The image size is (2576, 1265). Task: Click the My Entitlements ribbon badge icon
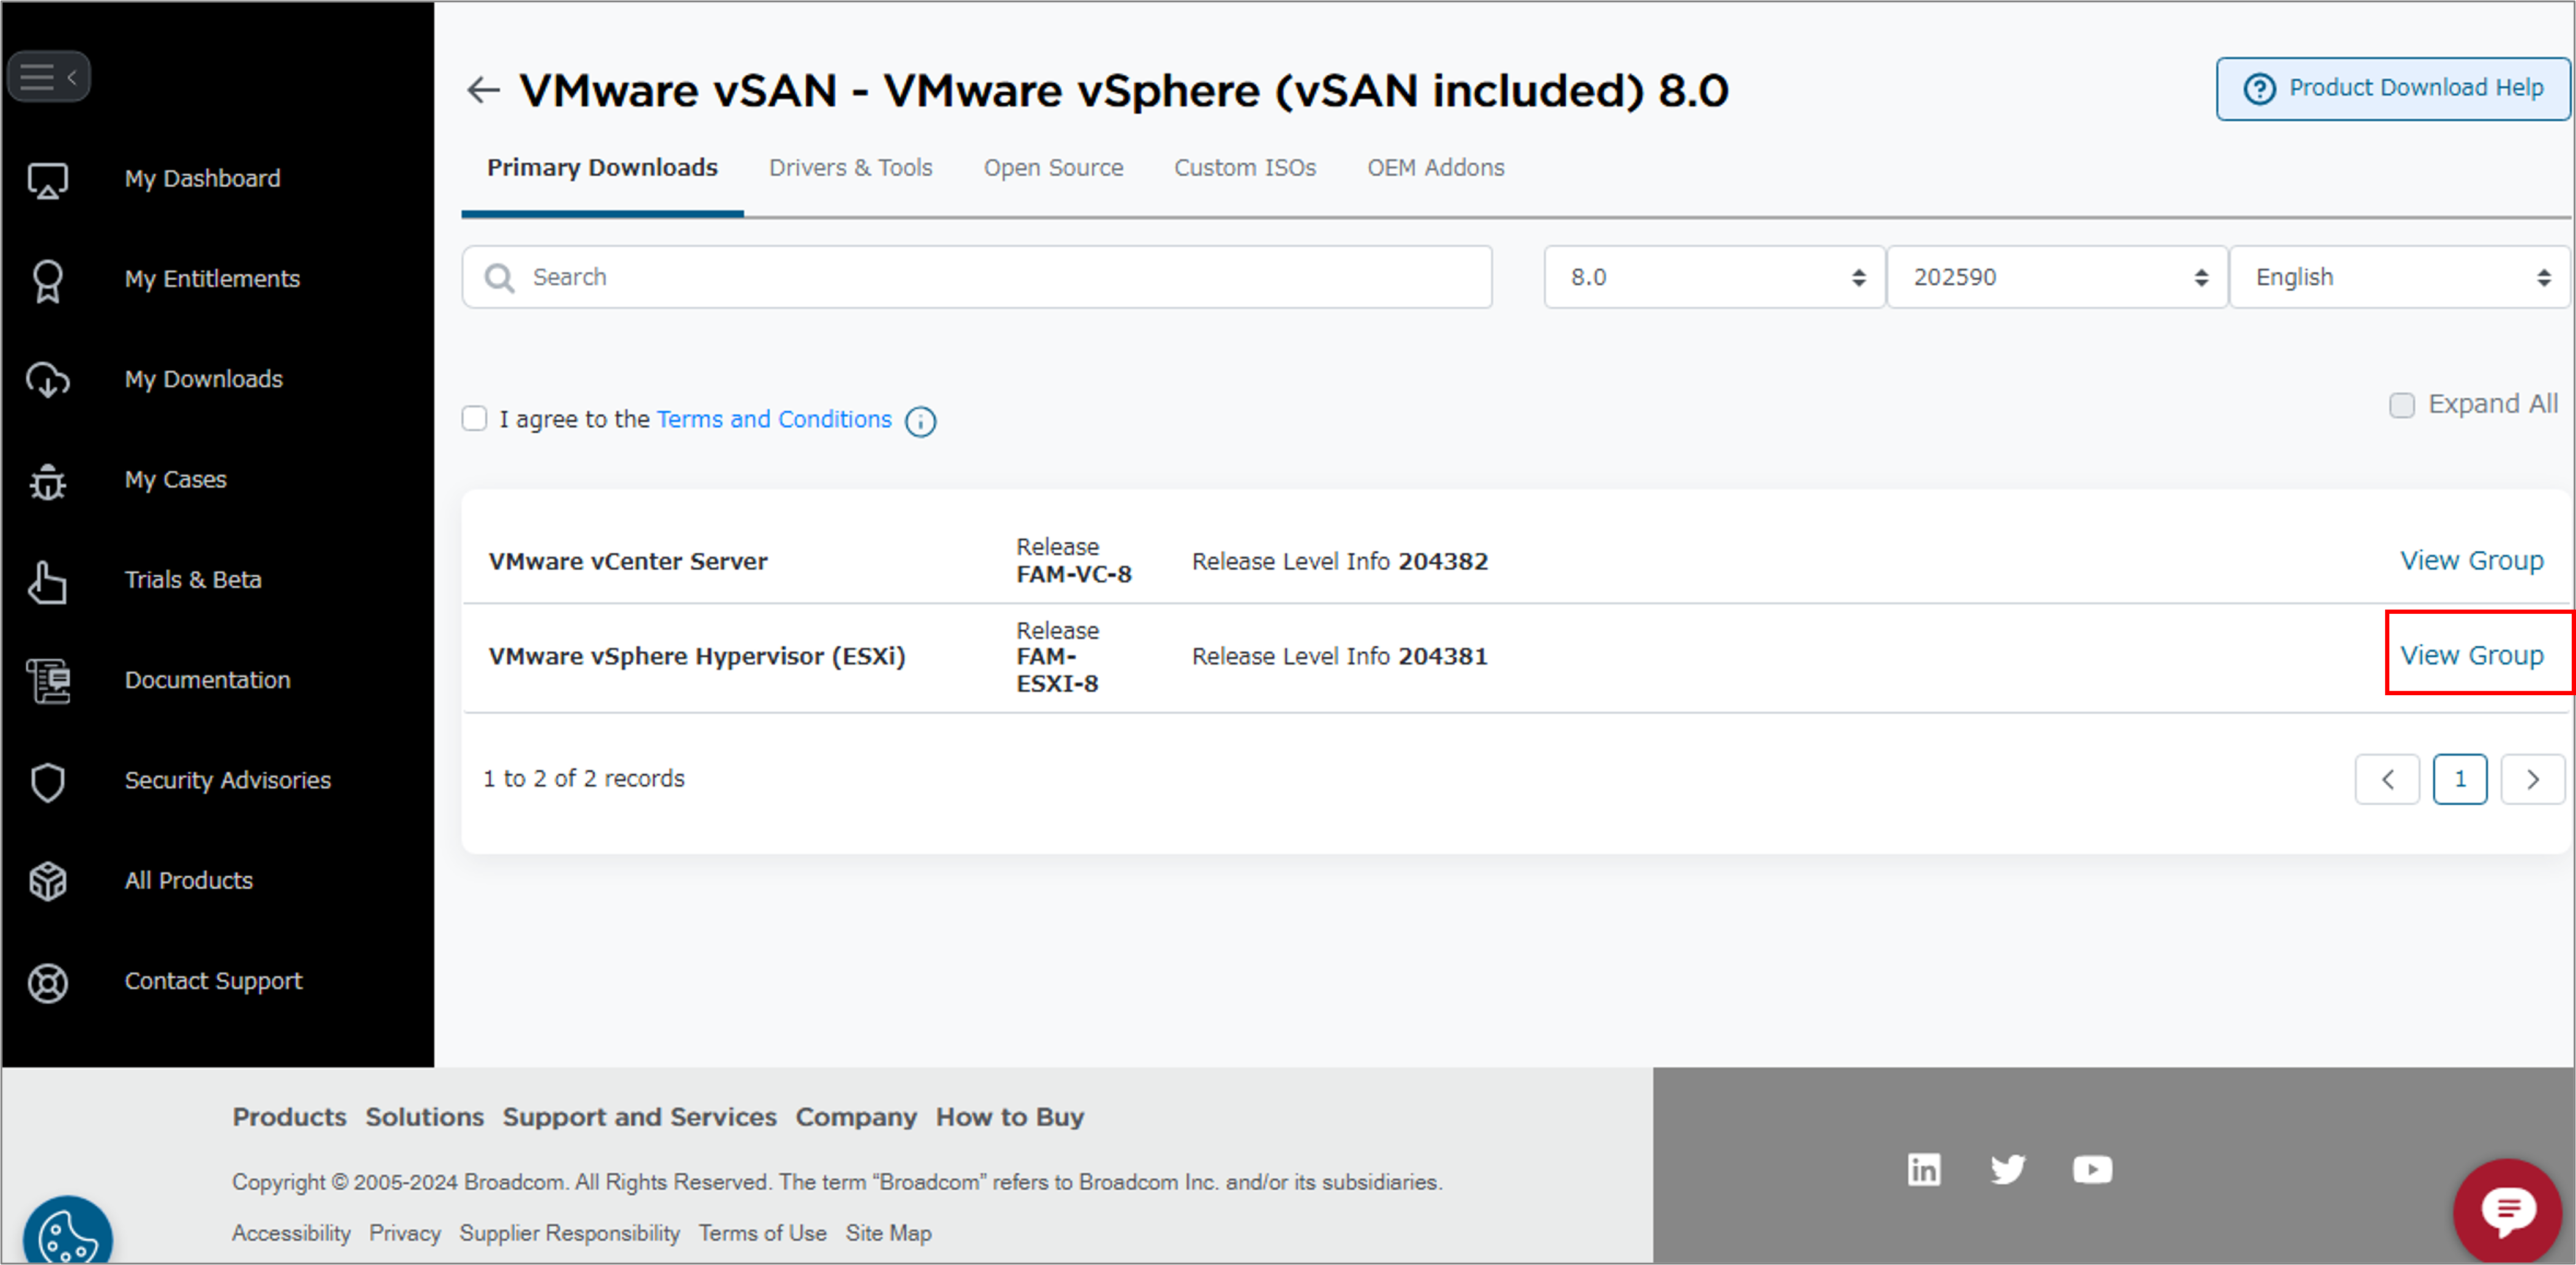tap(48, 281)
